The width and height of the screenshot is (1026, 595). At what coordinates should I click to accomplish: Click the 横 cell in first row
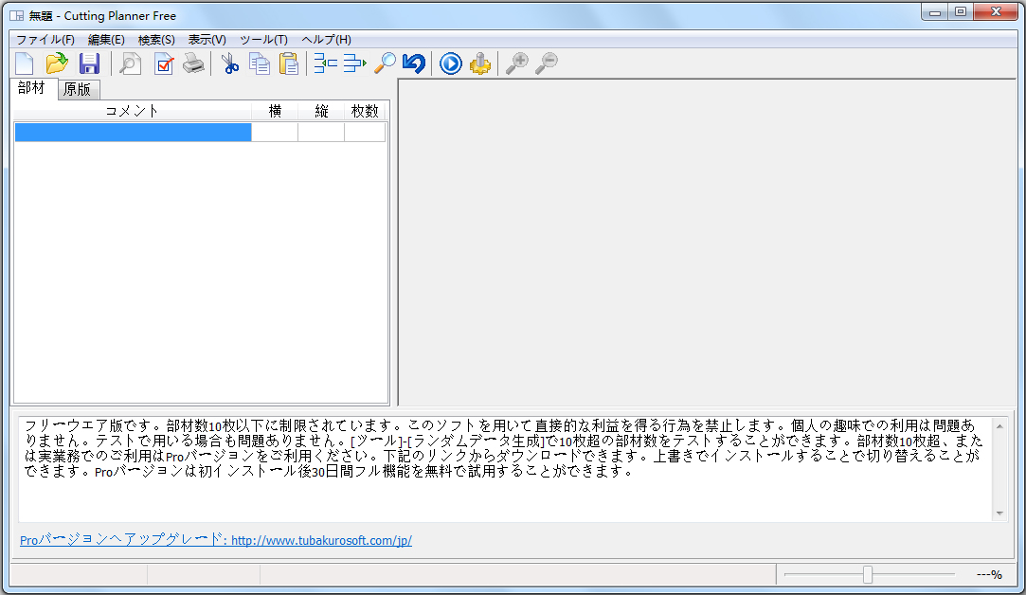pyautogui.click(x=275, y=133)
